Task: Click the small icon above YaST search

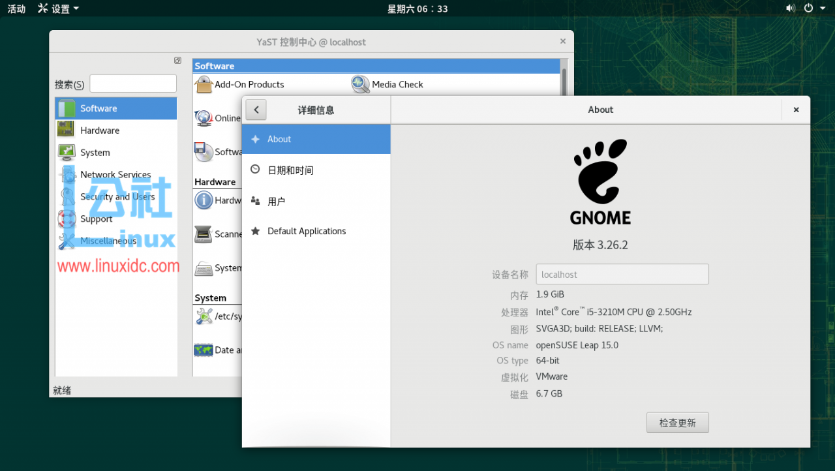Action: click(x=177, y=61)
